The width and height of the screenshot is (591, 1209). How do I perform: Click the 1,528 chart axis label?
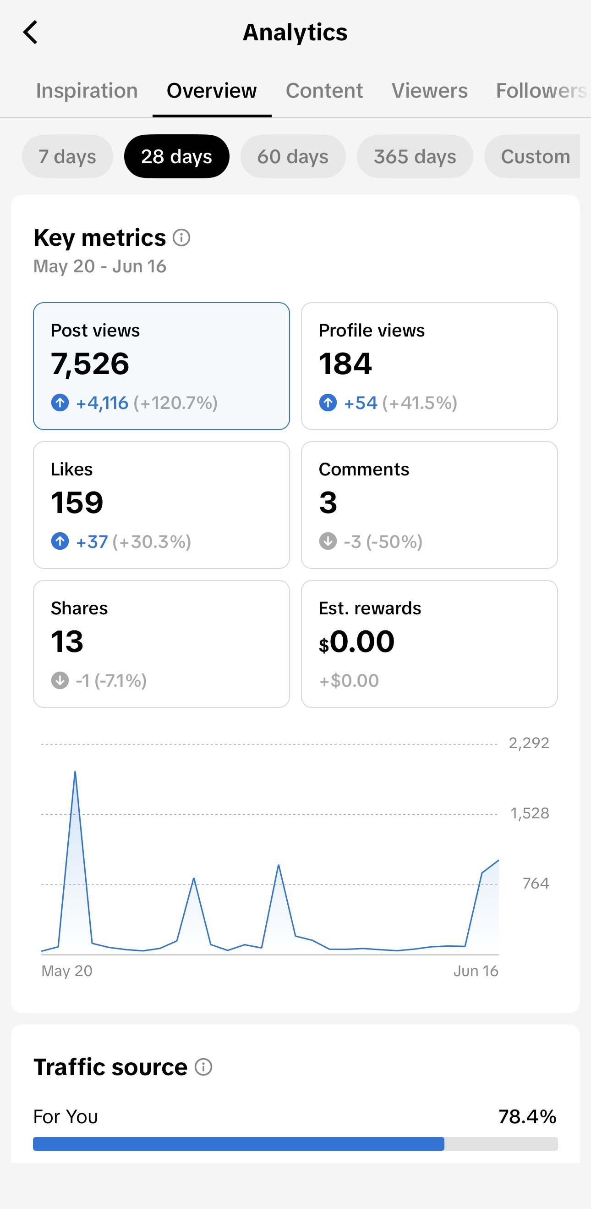point(530,813)
